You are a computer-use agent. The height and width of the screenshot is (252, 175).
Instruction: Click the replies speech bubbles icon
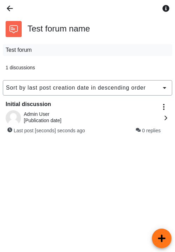click(138, 130)
